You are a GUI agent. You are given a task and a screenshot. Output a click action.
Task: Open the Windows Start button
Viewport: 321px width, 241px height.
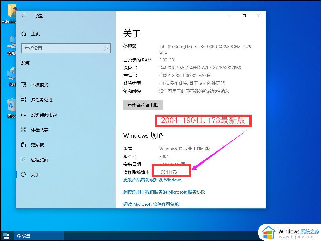(7, 236)
